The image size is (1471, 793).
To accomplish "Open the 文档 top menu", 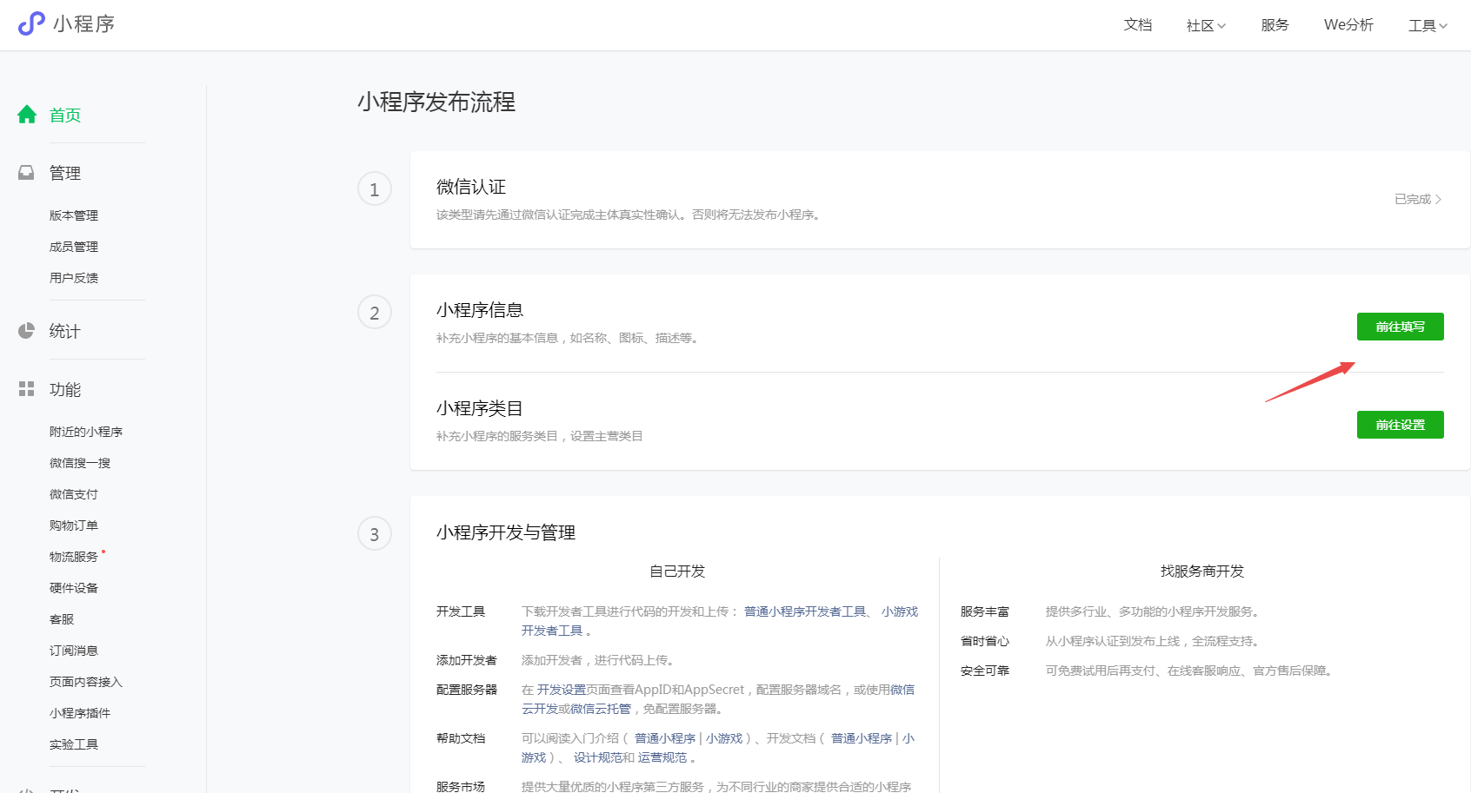I will pyautogui.click(x=1138, y=25).
